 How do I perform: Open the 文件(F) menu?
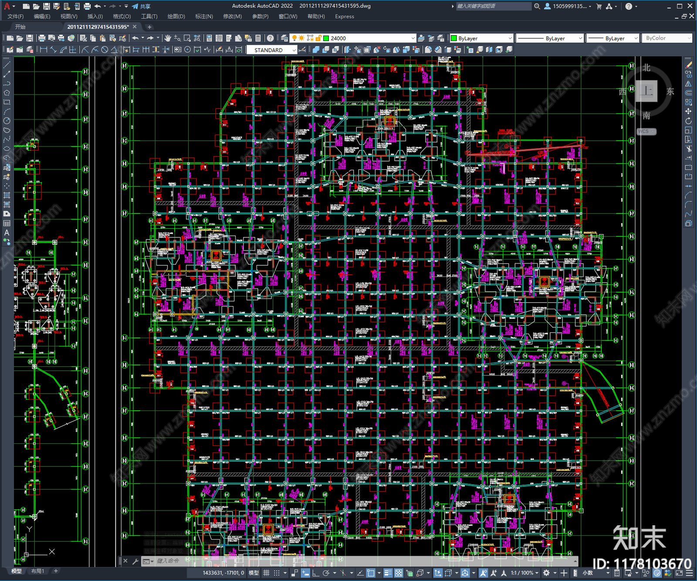[16, 17]
